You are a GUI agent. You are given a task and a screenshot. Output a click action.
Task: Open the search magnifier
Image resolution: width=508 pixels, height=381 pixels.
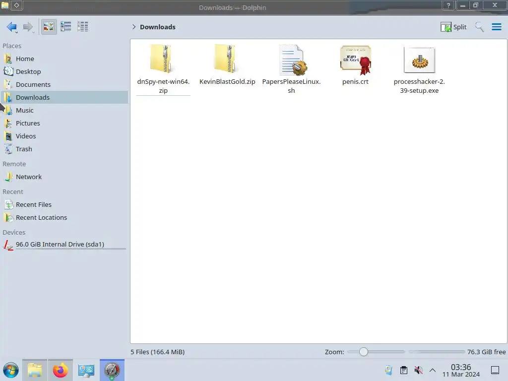(x=479, y=27)
